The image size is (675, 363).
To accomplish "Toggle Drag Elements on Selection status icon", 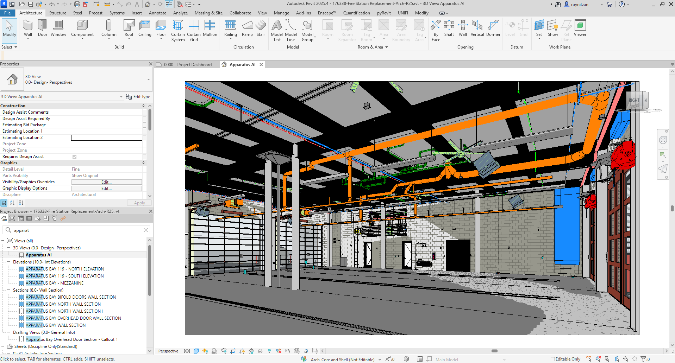I will tap(626, 359).
